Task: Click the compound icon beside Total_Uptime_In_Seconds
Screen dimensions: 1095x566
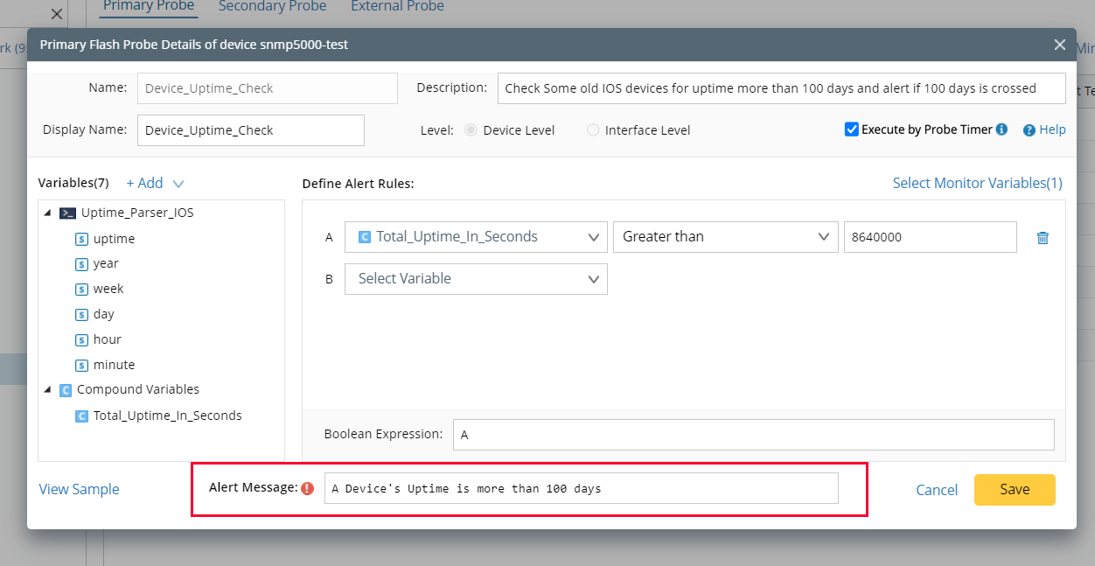Action: pyautogui.click(x=81, y=416)
